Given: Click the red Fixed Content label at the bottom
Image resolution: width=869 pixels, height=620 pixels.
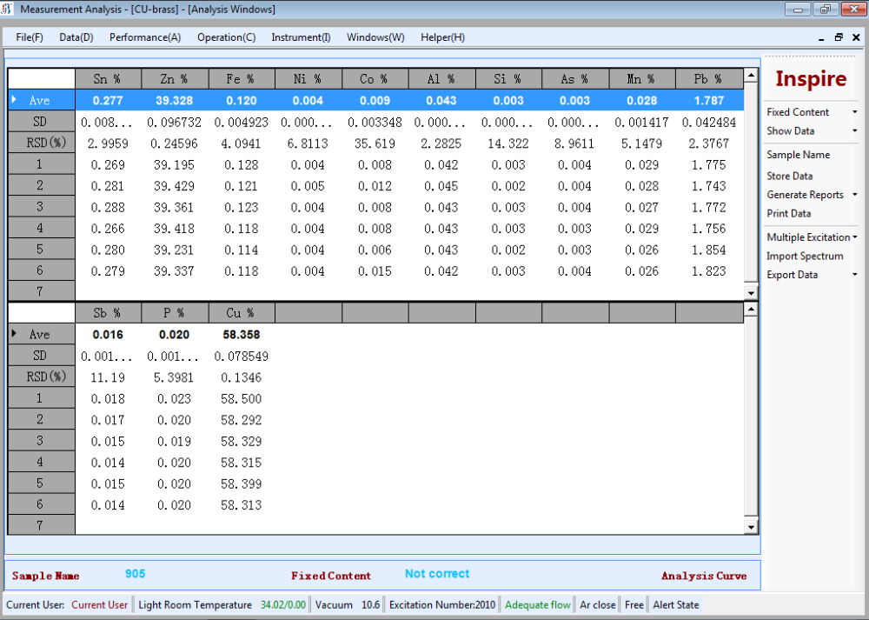Looking at the screenshot, I should pyautogui.click(x=331, y=576).
